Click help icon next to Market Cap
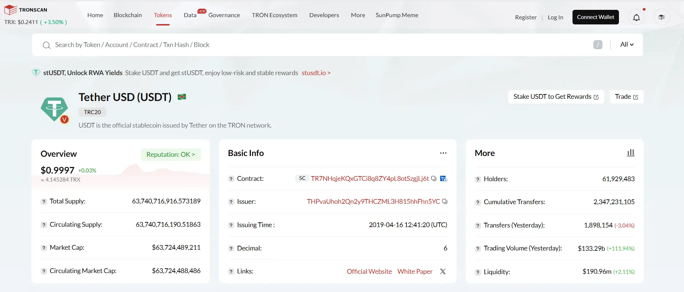Image resolution: width=684 pixels, height=292 pixels. point(44,248)
